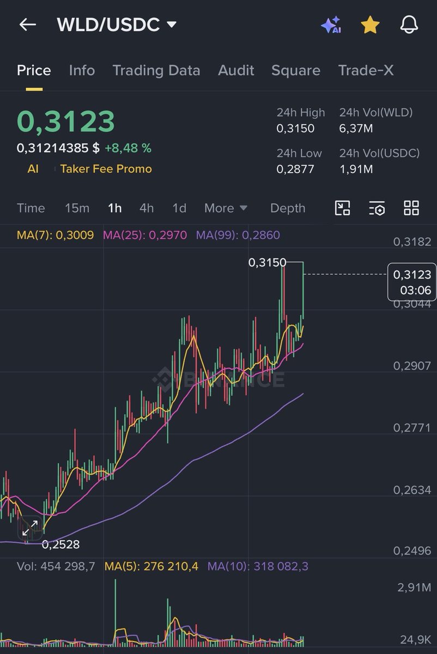Tap the 0,2528 low marker on chart
The image size is (437, 654).
pyautogui.click(x=60, y=544)
